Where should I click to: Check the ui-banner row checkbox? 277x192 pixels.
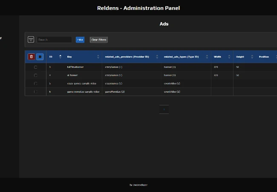click(x=35, y=76)
